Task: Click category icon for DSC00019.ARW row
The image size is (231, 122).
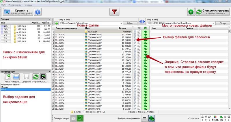Action: pos(139,106)
